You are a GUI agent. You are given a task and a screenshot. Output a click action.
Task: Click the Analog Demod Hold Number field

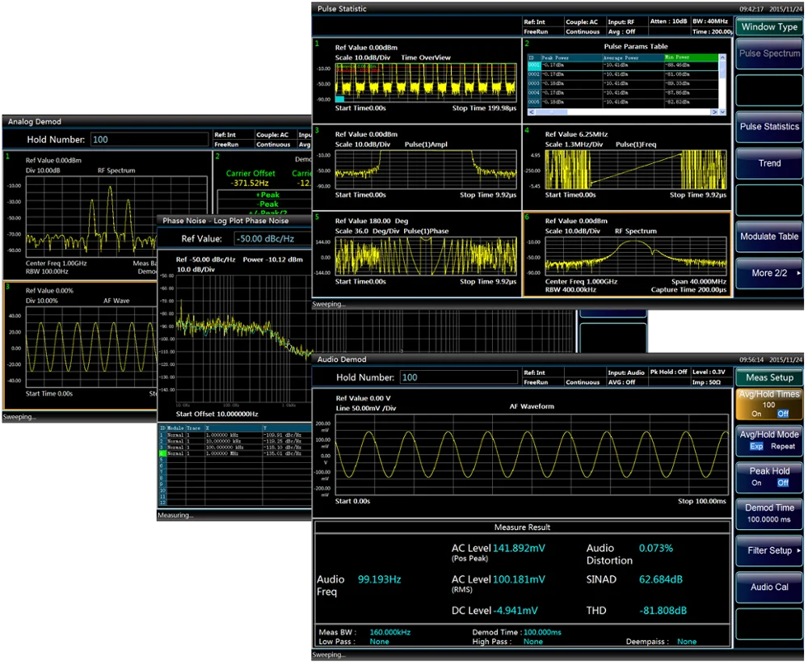pos(149,140)
